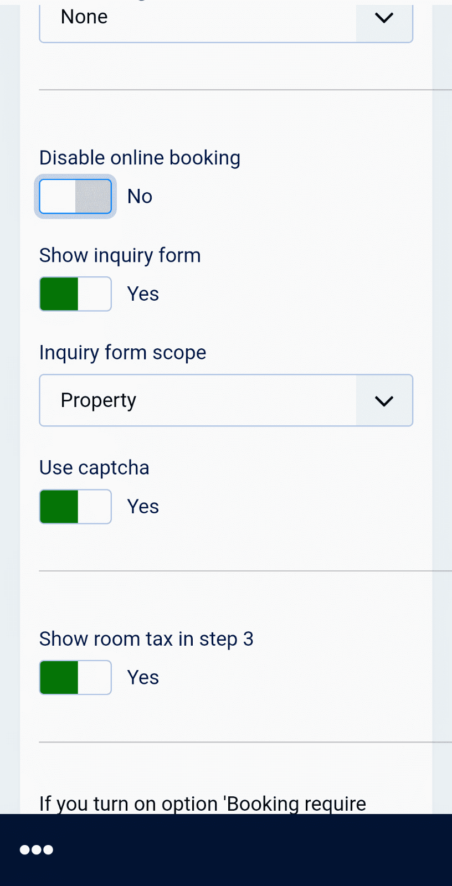The width and height of the screenshot is (452, 886).
Task: Click Yes label next to Show inquiry form toggle
Action: click(143, 294)
